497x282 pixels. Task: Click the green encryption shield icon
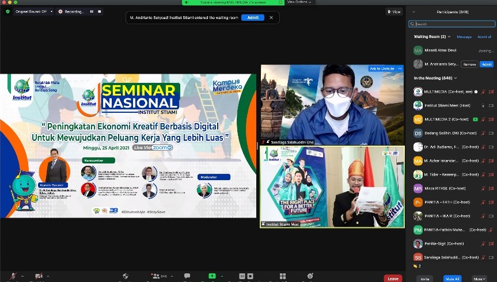click(x=7, y=12)
